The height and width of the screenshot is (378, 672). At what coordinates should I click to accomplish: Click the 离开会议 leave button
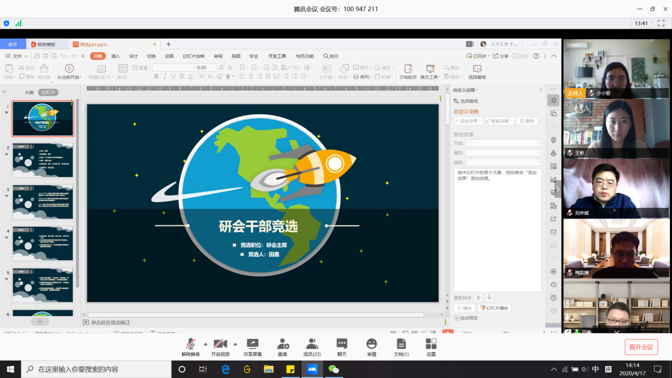(641, 347)
